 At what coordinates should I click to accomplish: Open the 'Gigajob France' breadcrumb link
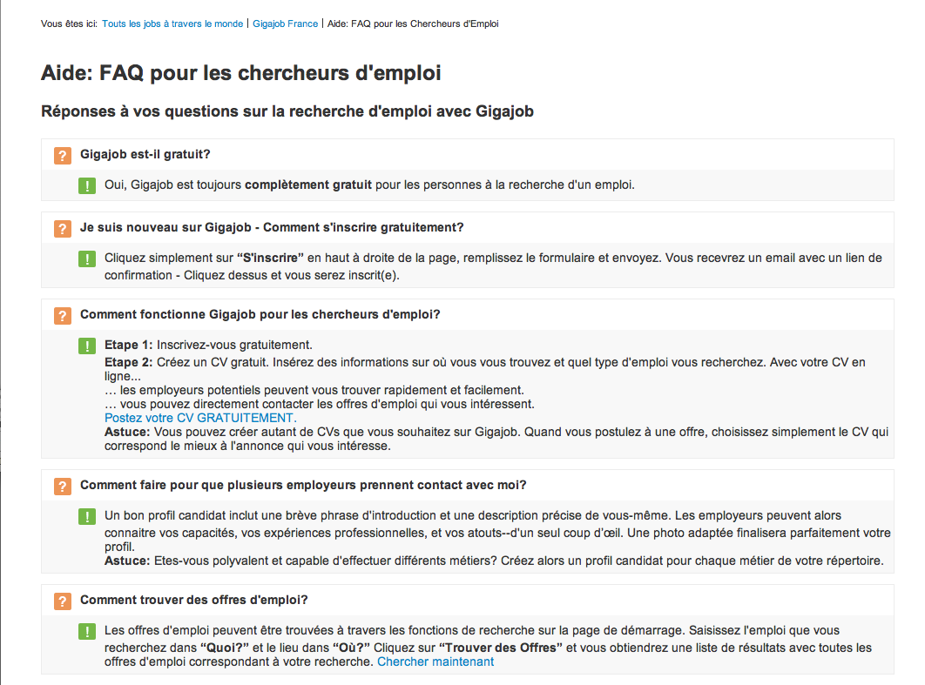coord(285,24)
